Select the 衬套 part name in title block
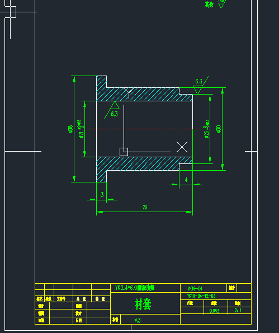Screen dimensions: 279x333 (x=143, y=304)
